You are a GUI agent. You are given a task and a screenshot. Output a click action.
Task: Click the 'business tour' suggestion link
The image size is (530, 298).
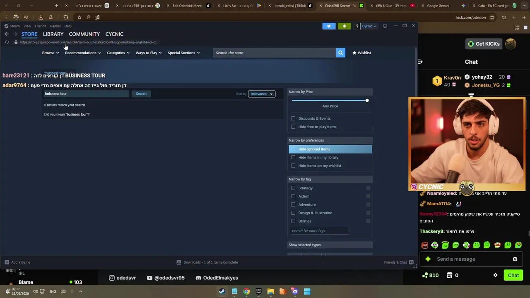tap(77, 114)
